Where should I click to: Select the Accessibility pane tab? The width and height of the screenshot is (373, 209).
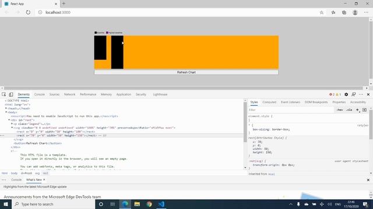(x=358, y=102)
